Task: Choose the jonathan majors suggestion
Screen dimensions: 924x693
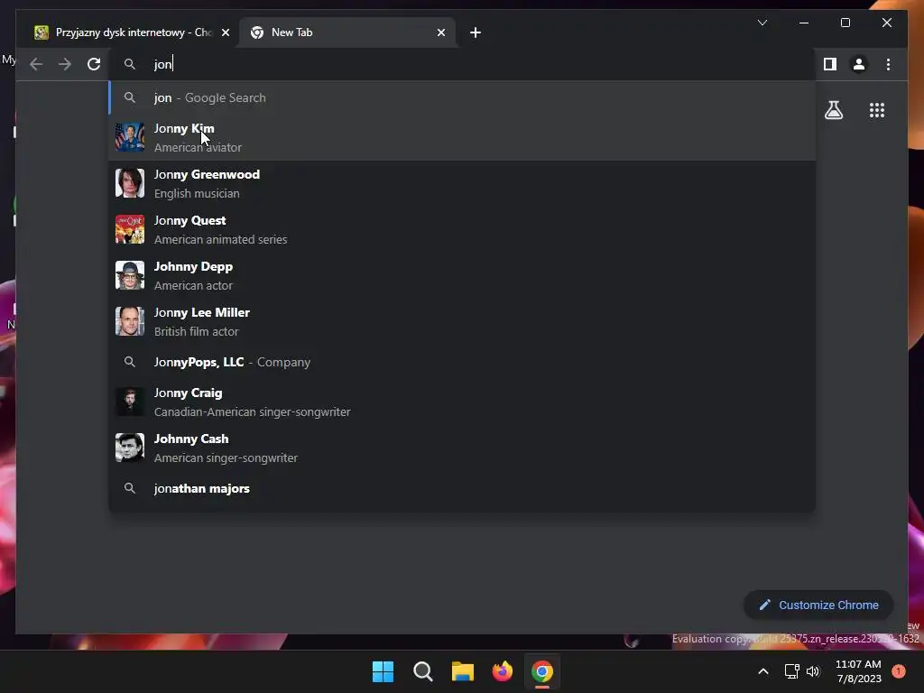Action: 462,488
